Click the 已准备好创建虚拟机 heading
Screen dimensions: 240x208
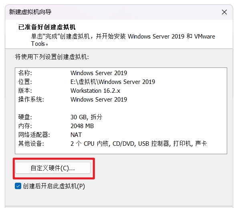[47, 27]
